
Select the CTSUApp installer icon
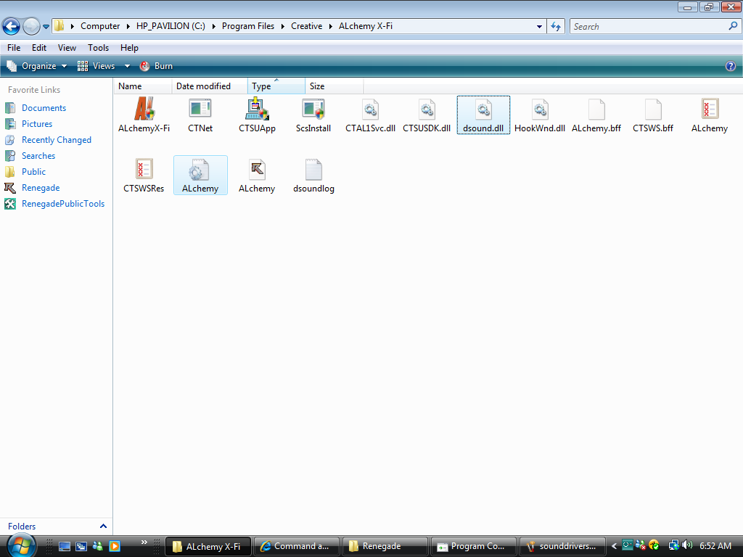(x=257, y=110)
